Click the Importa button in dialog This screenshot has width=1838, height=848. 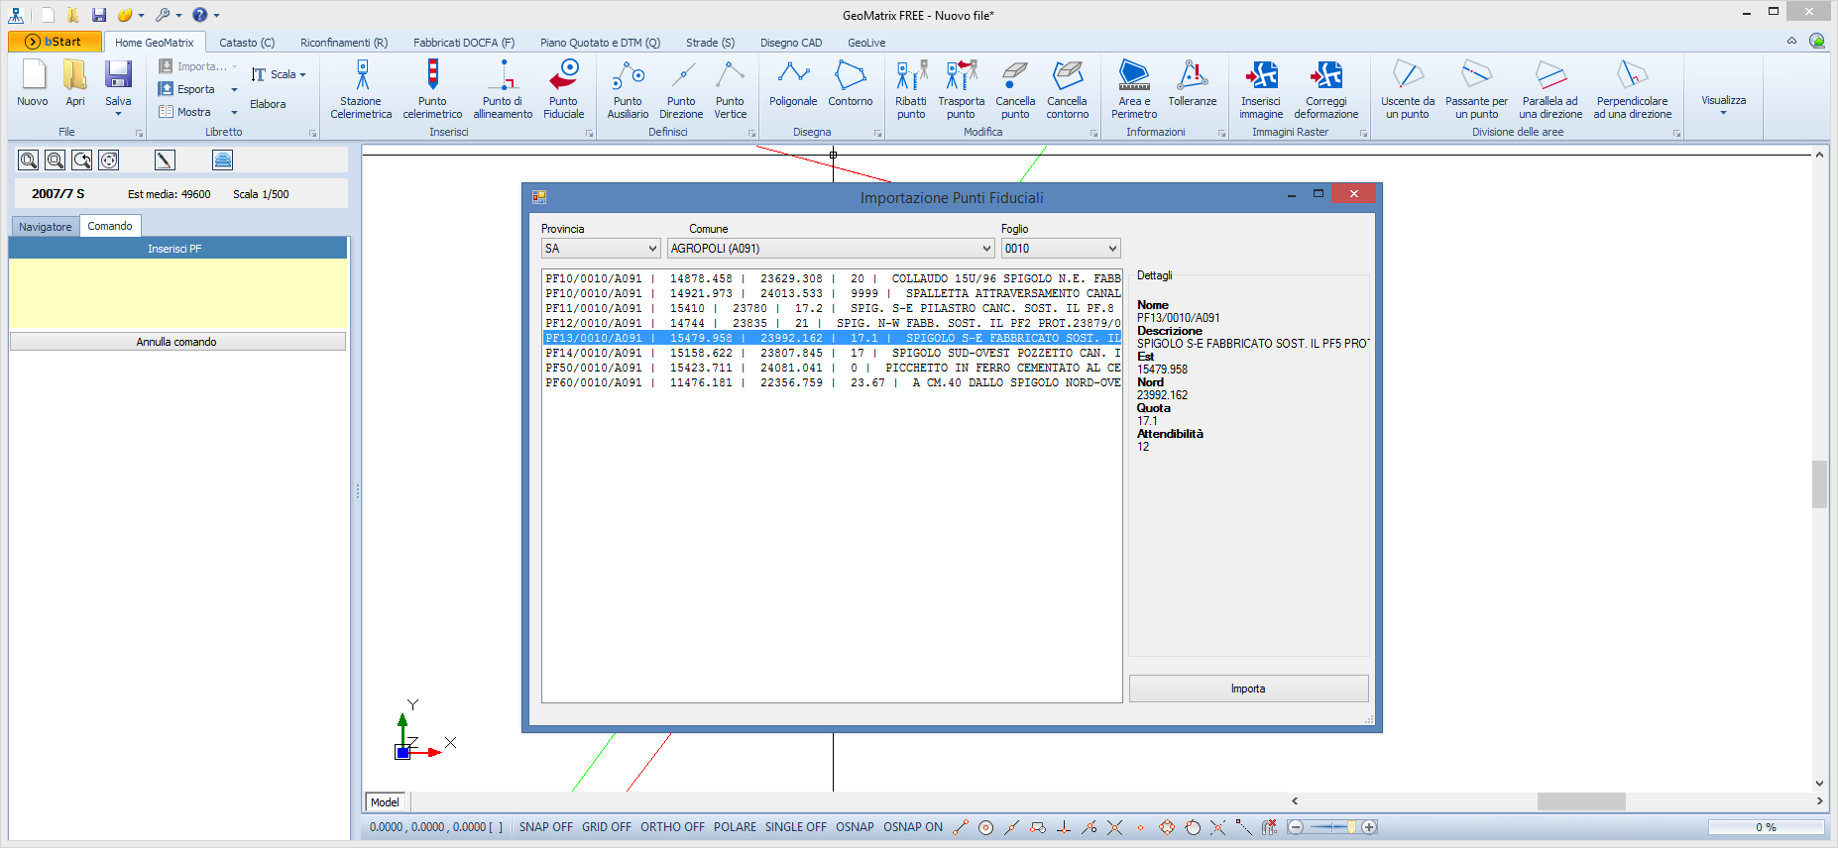(1248, 689)
